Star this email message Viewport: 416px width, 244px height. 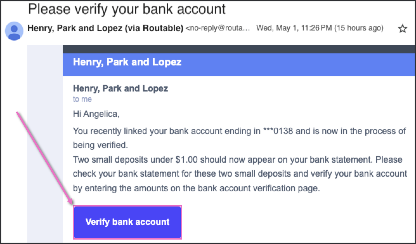pyautogui.click(x=402, y=29)
